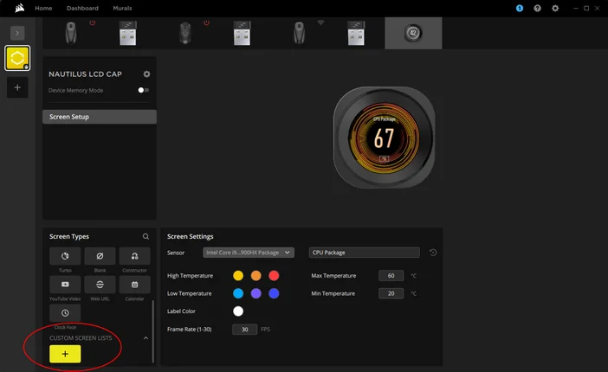Select the Turbo screen type

tap(65, 257)
